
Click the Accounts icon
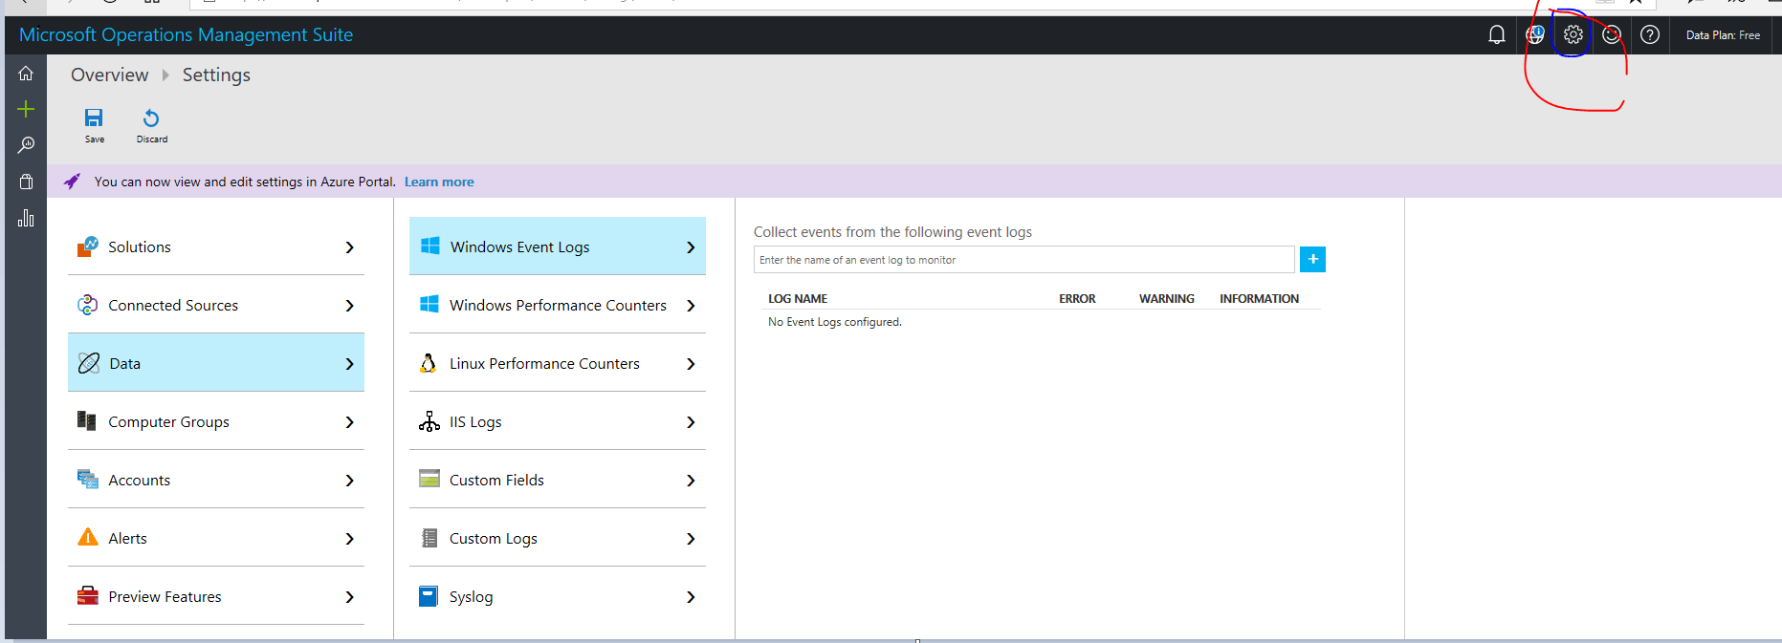coord(88,480)
